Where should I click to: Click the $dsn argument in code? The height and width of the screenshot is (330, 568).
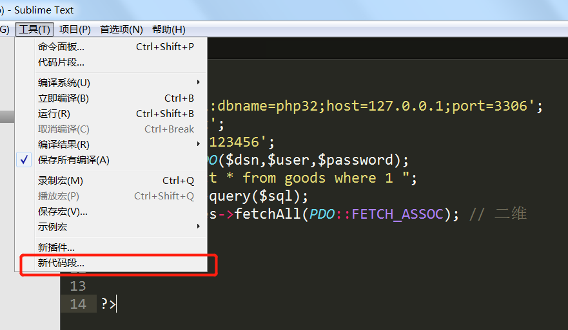(242, 160)
